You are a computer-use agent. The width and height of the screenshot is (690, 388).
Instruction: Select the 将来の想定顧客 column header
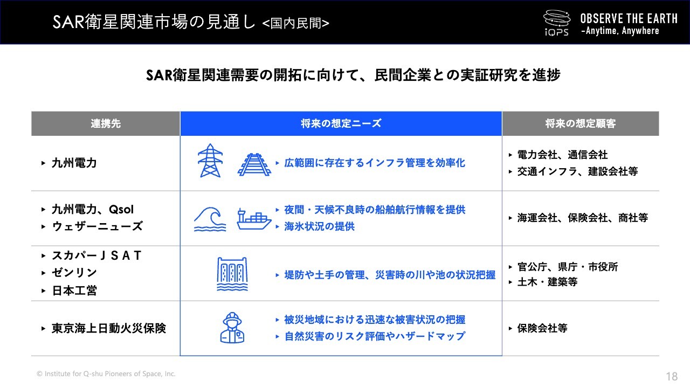point(581,123)
